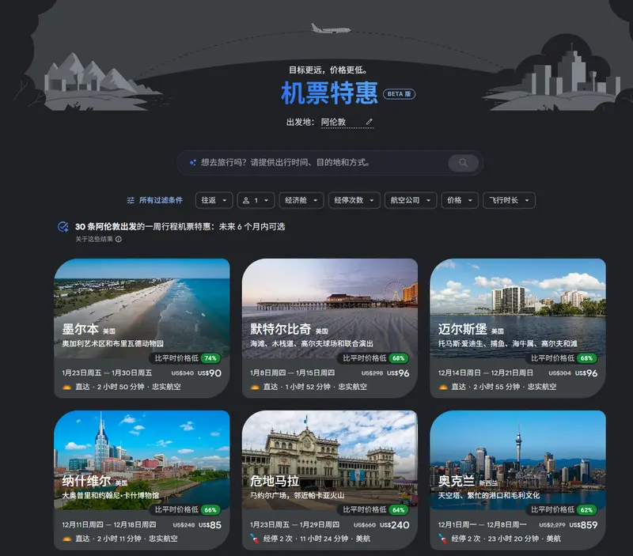Image resolution: width=633 pixels, height=556 pixels.
Task: Click the pencil icon to edit departure city
Action: [369, 123]
